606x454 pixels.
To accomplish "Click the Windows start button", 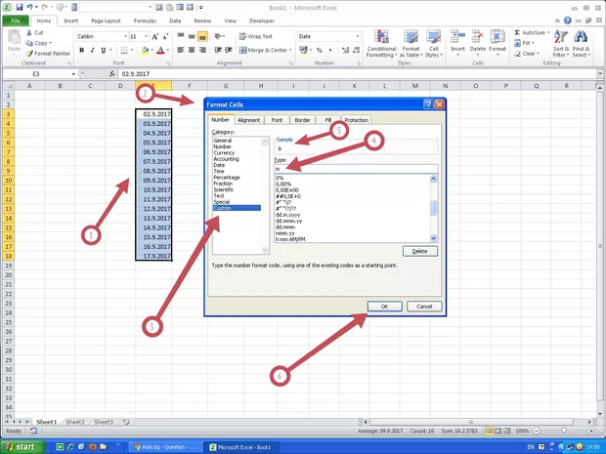I will coord(22,446).
